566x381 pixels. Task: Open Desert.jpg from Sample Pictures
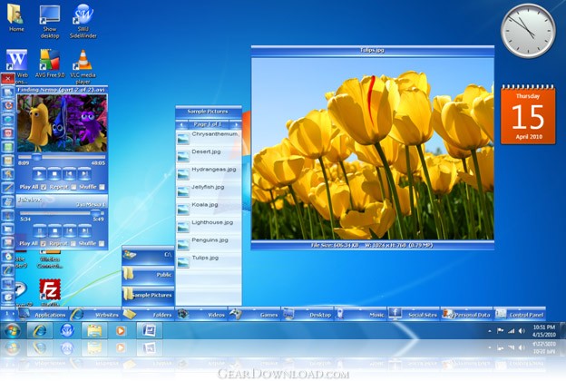click(209, 156)
